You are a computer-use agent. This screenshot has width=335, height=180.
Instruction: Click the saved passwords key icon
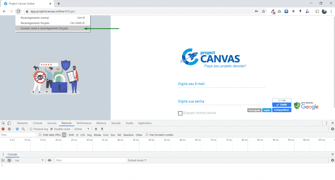(256, 11)
